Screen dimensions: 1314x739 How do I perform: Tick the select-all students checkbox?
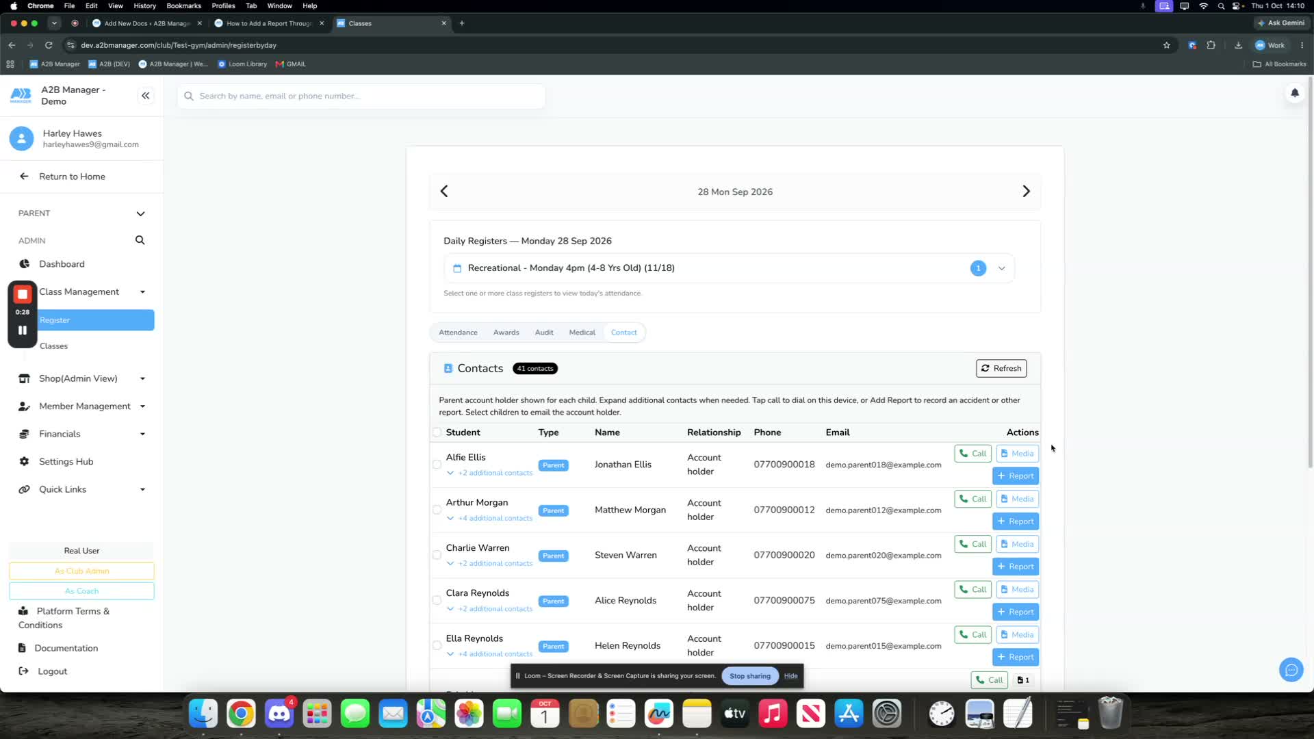[437, 432]
